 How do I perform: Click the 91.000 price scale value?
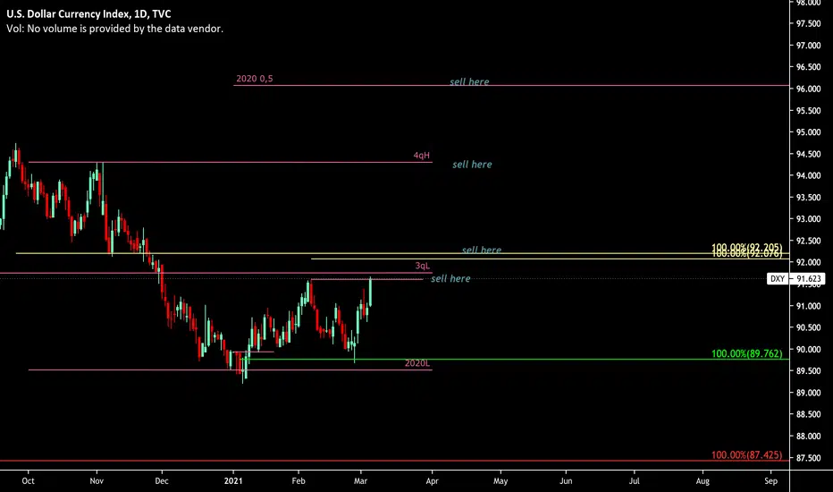pyautogui.click(x=808, y=306)
